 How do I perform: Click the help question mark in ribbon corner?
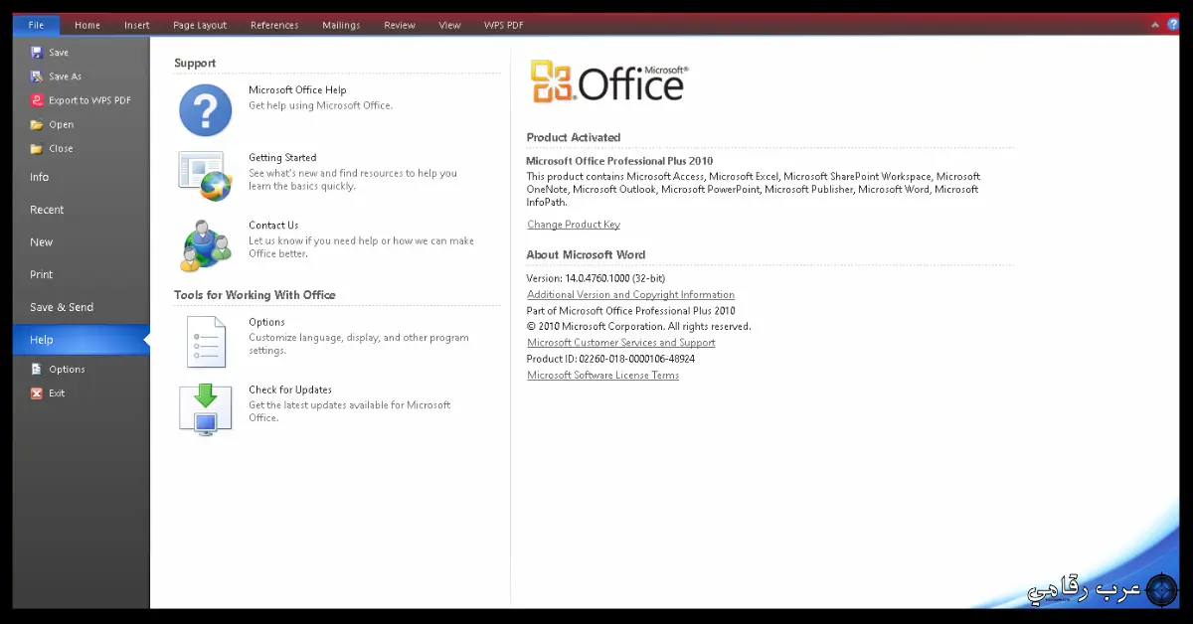pos(1173,25)
